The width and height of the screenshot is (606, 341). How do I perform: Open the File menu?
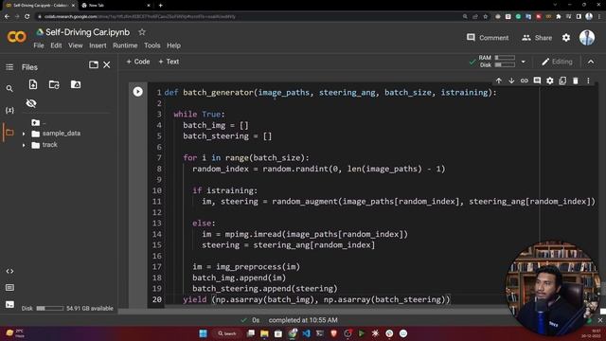point(39,45)
